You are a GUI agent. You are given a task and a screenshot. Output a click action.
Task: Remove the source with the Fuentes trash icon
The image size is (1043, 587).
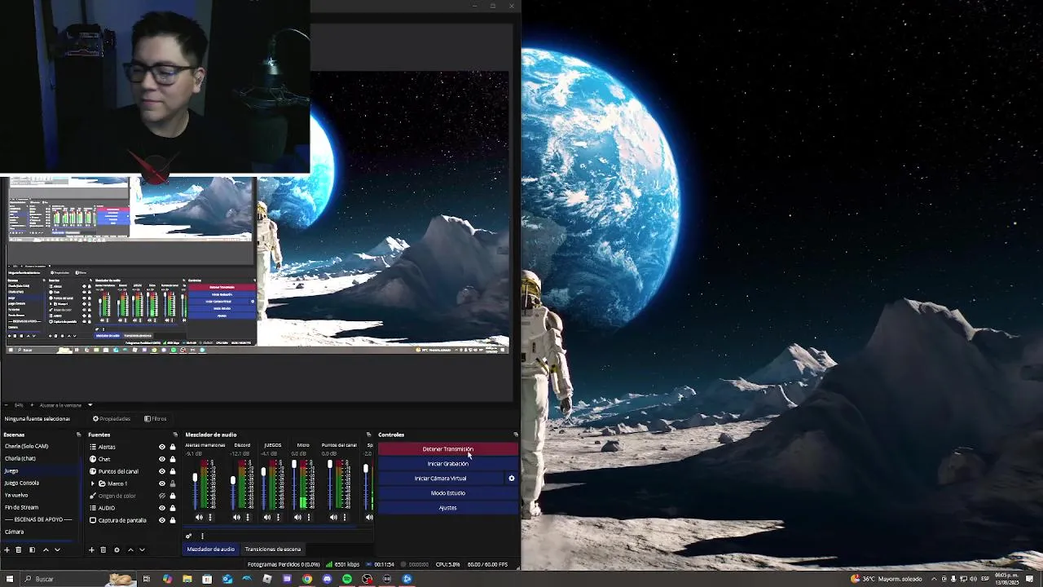[103, 549]
